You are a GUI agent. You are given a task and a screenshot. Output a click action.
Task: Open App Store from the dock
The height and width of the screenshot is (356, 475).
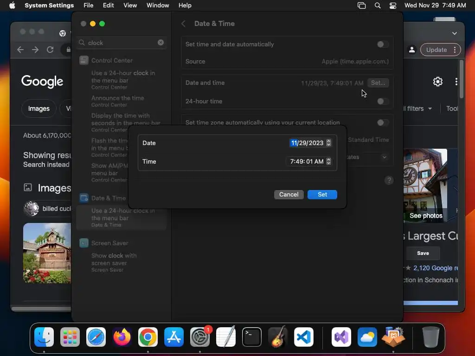click(174, 337)
